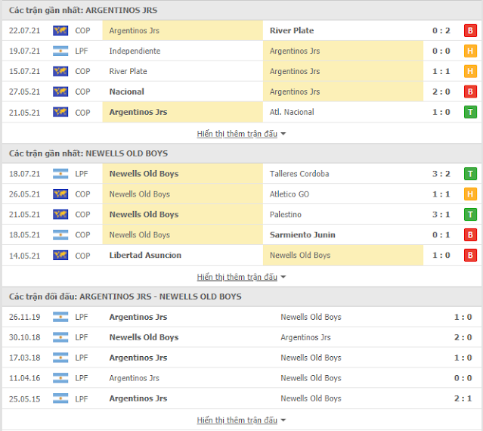
Task: Click the orange H badge for Atletico GO match
Action: point(470,194)
